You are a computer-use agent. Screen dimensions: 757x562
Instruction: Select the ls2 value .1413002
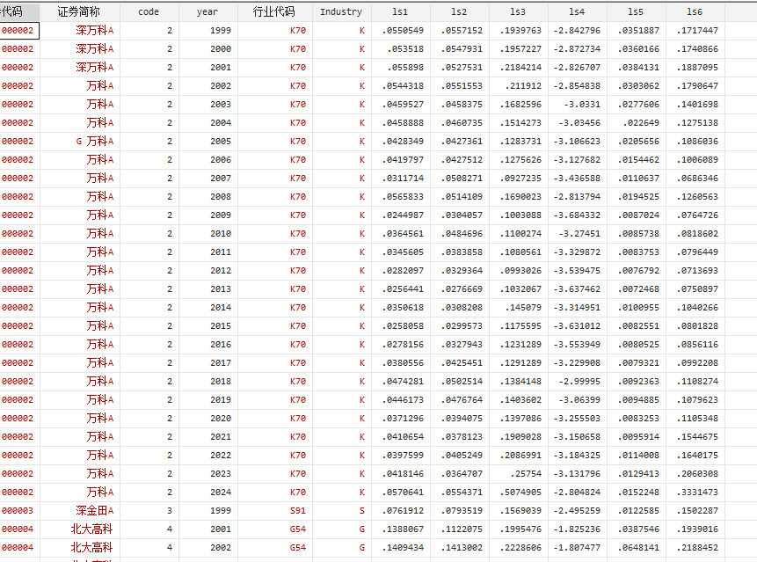point(461,547)
